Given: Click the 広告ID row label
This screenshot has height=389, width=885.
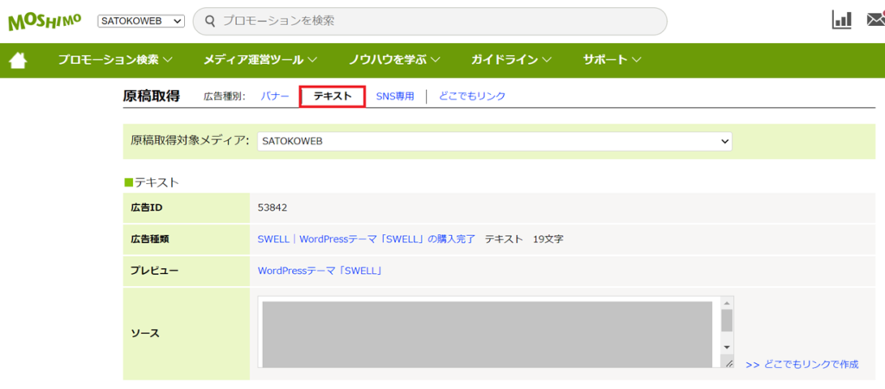Looking at the screenshot, I should point(146,207).
